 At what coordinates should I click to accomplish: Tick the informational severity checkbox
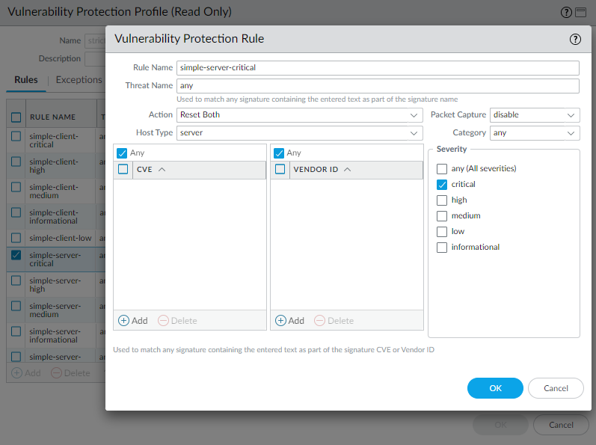[x=442, y=248]
